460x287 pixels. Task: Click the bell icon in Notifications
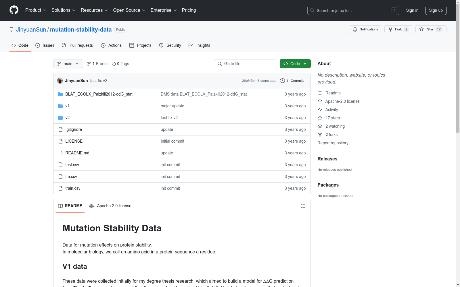point(355,29)
